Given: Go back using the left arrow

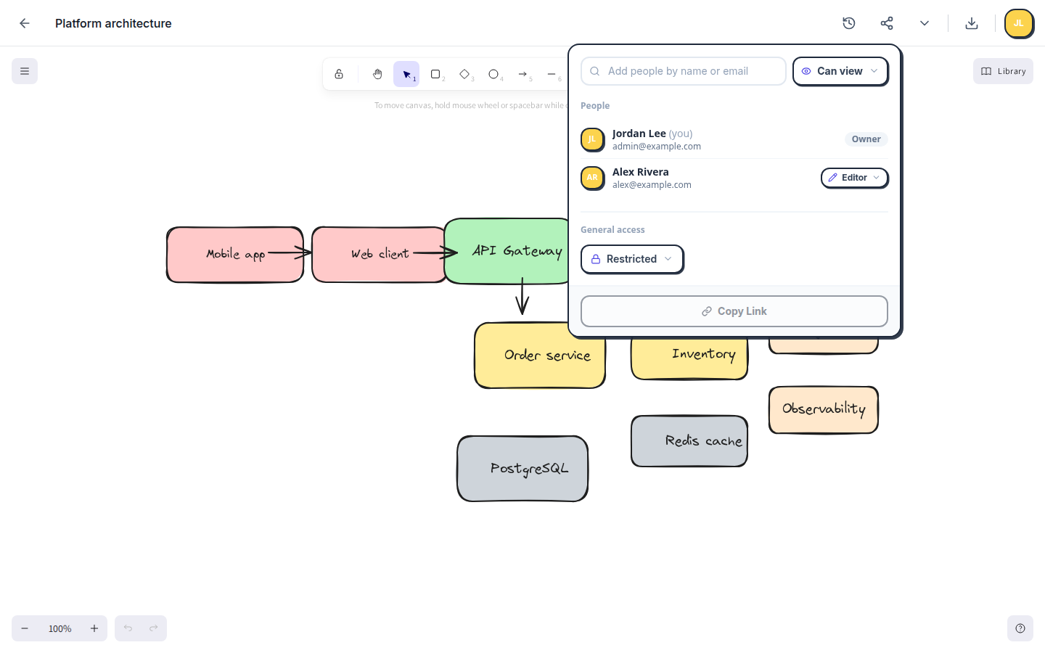Looking at the screenshot, I should click(x=25, y=23).
